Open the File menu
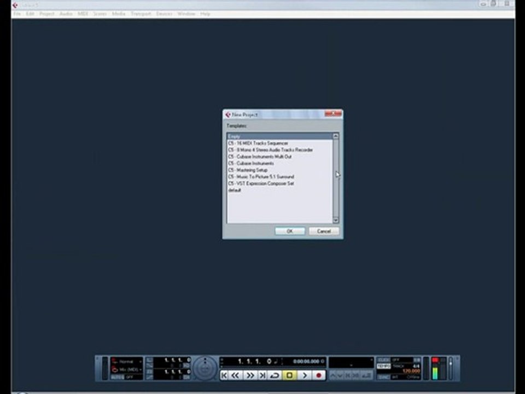 pos(17,14)
